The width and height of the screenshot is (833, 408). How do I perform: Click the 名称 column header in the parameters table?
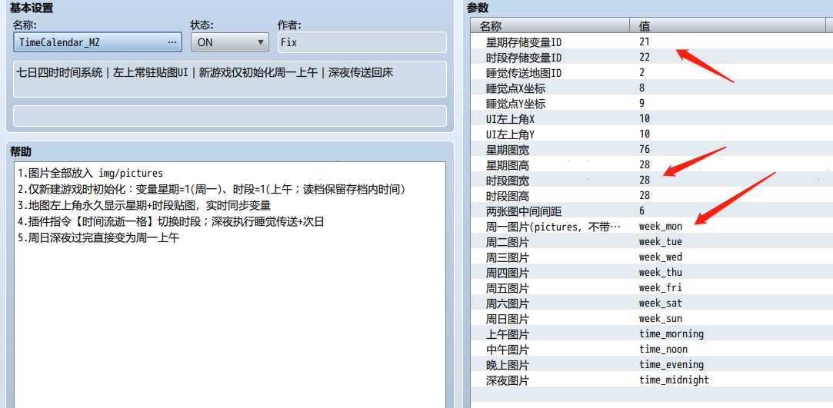click(551, 25)
